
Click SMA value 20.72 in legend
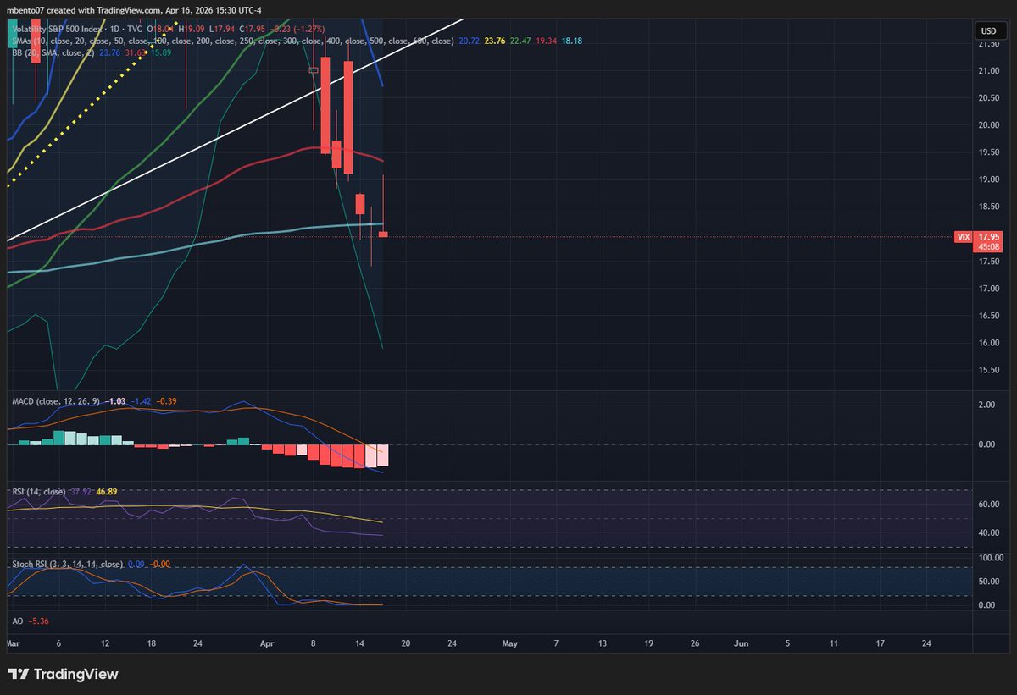coord(470,41)
